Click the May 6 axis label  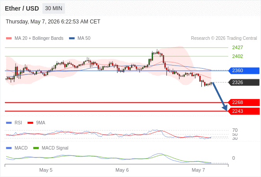[x=122, y=170]
